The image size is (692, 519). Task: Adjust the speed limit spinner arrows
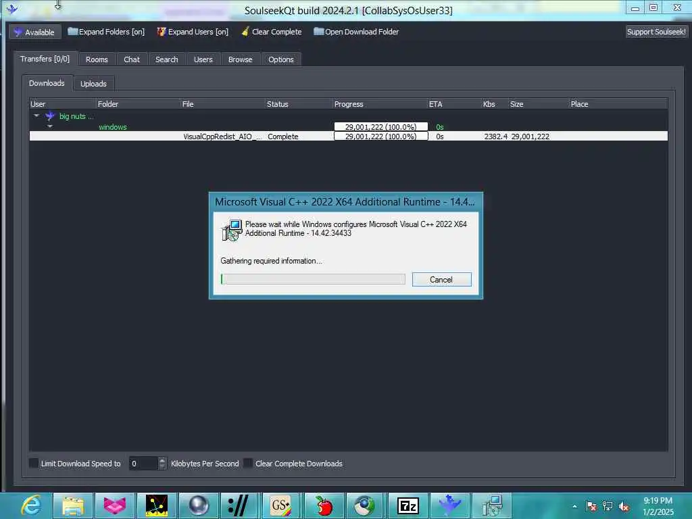point(162,464)
